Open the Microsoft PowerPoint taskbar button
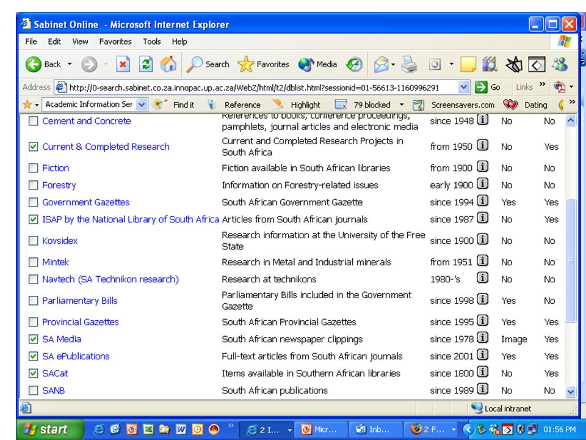The height and width of the screenshot is (440, 586). point(322,430)
